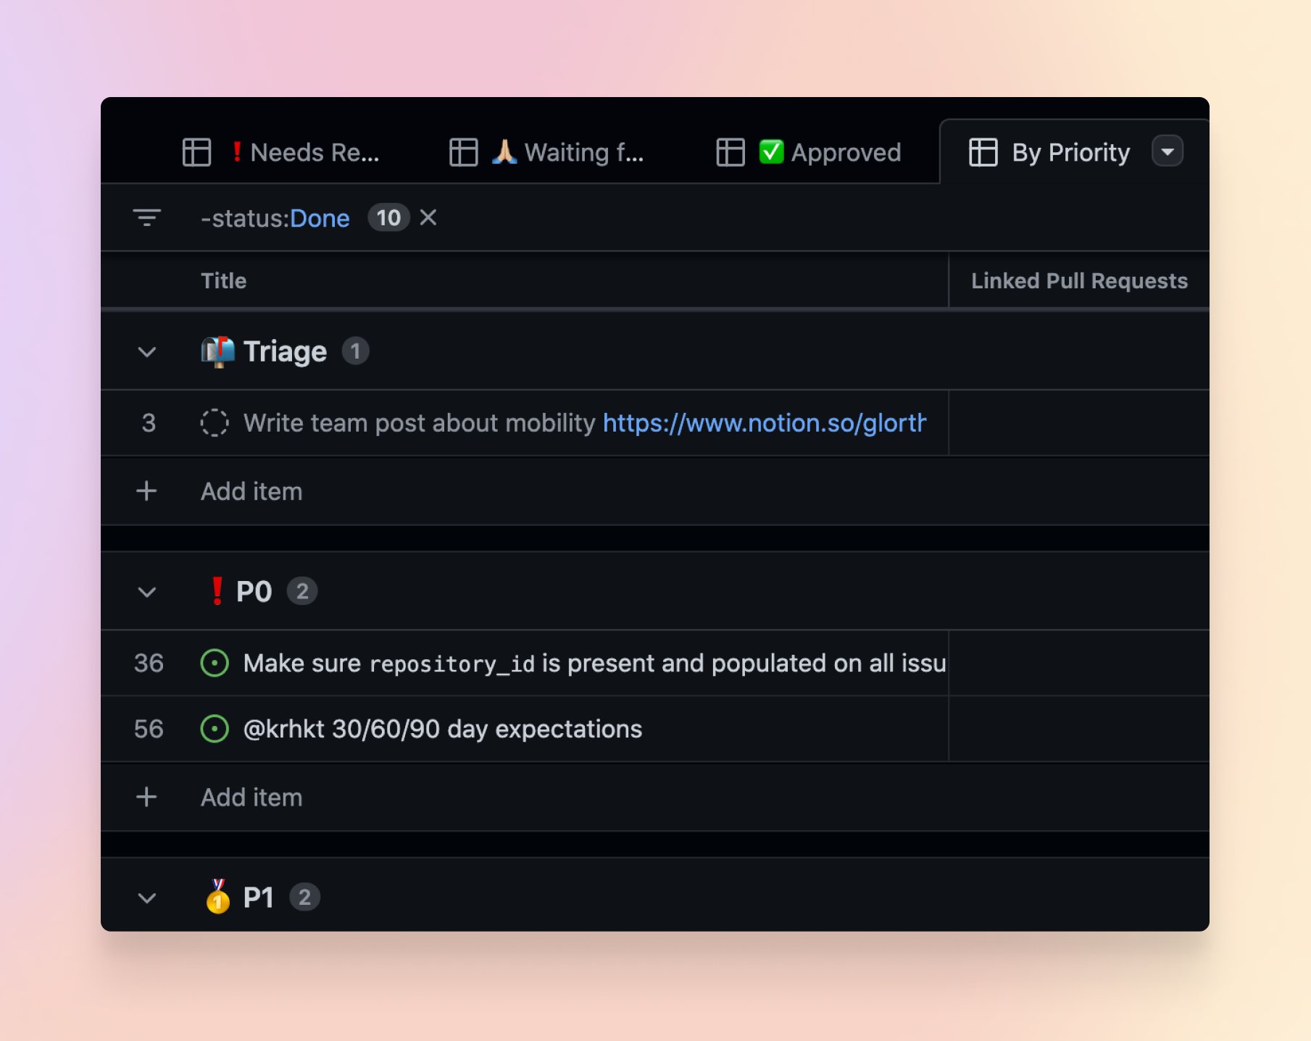
Task: Click the Linked Pull Requests column header
Action: (1079, 280)
